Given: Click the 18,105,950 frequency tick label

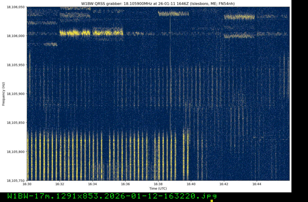Looking at the screenshot, I should [x=16, y=65].
